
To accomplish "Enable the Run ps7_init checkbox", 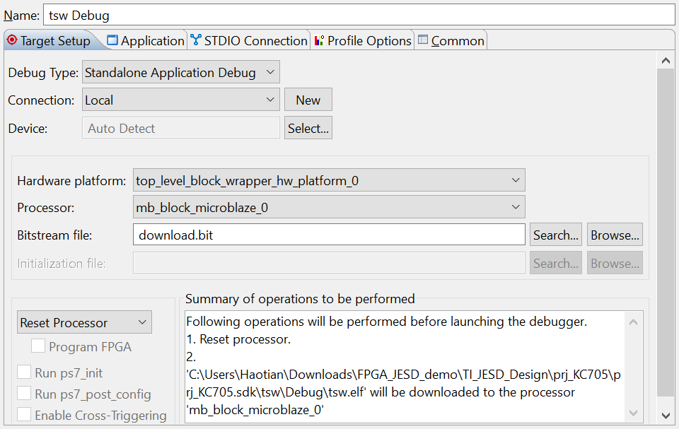I will coord(25,372).
